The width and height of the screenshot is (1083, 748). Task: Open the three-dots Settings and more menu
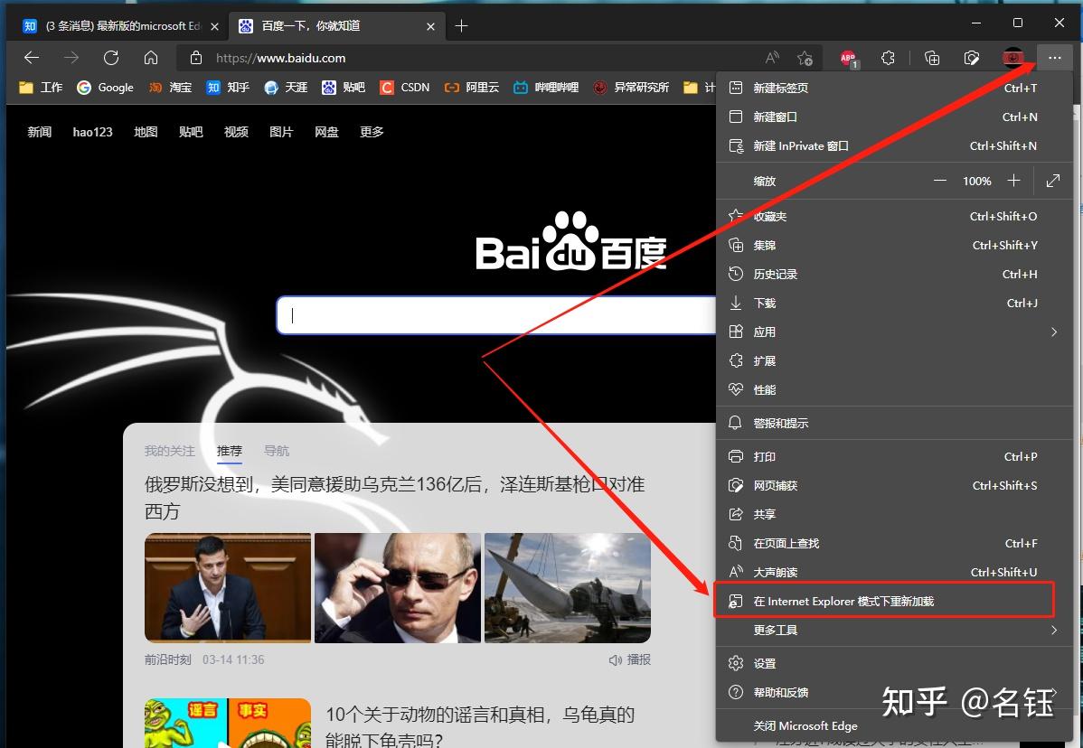pyautogui.click(x=1054, y=58)
